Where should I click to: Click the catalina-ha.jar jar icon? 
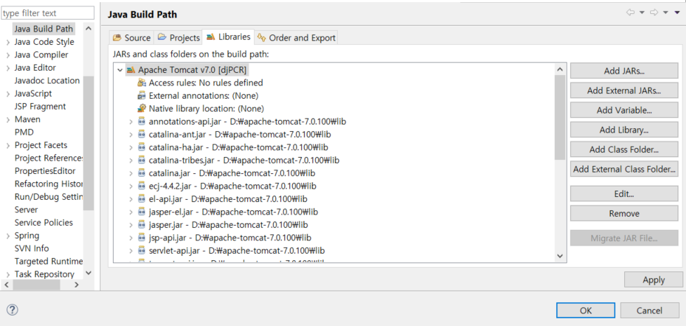(141, 147)
